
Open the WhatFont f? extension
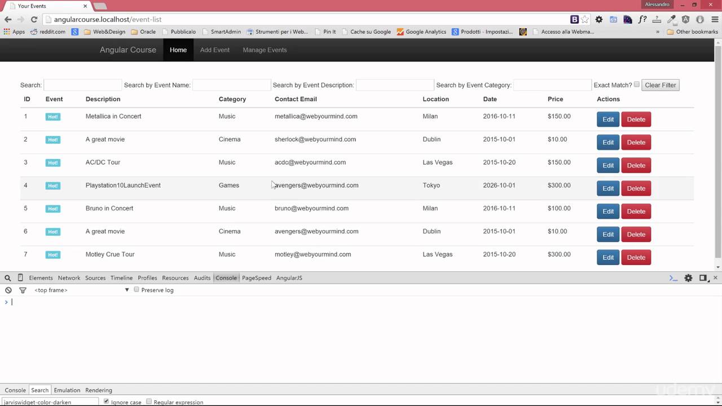click(x=642, y=19)
